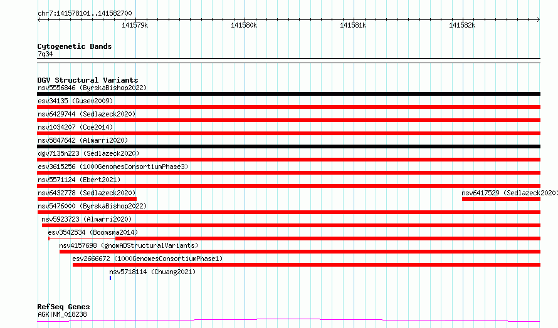This screenshot has width=558, height=328.
Task: Select the nsv5923723 (Almarri2020) label
Action: tap(87, 219)
